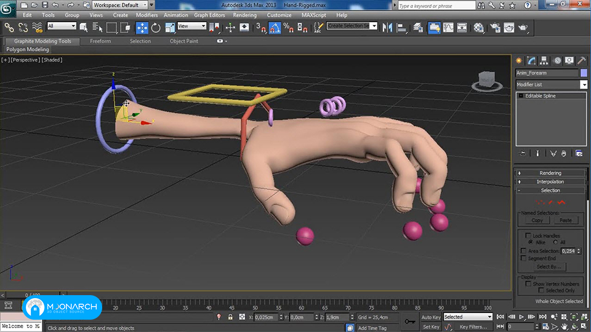Click the Pin Stack icon
Image resolution: width=591 pixels, height=332 pixels.
(522, 153)
